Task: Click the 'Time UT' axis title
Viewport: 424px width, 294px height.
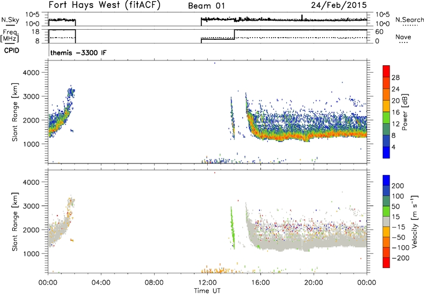Action: pos(207,291)
